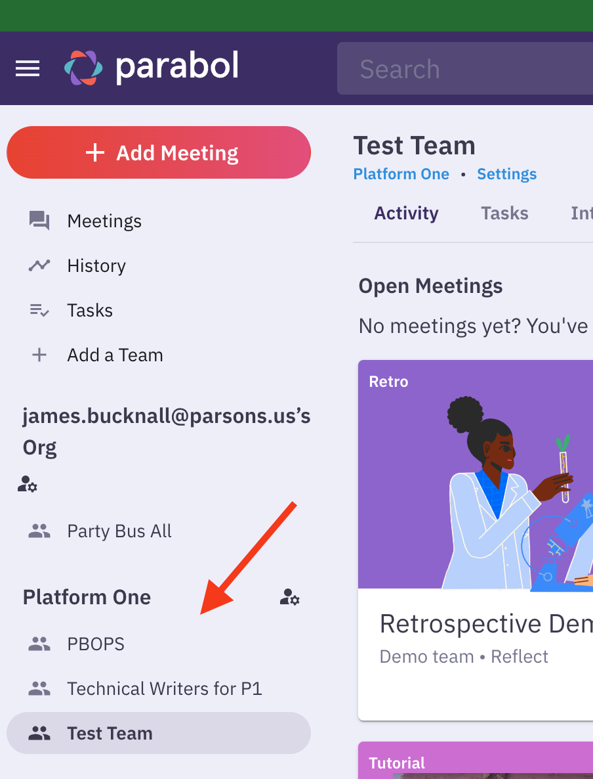Open the Platform One link under Test Team
The height and width of the screenshot is (779, 593).
tap(401, 174)
